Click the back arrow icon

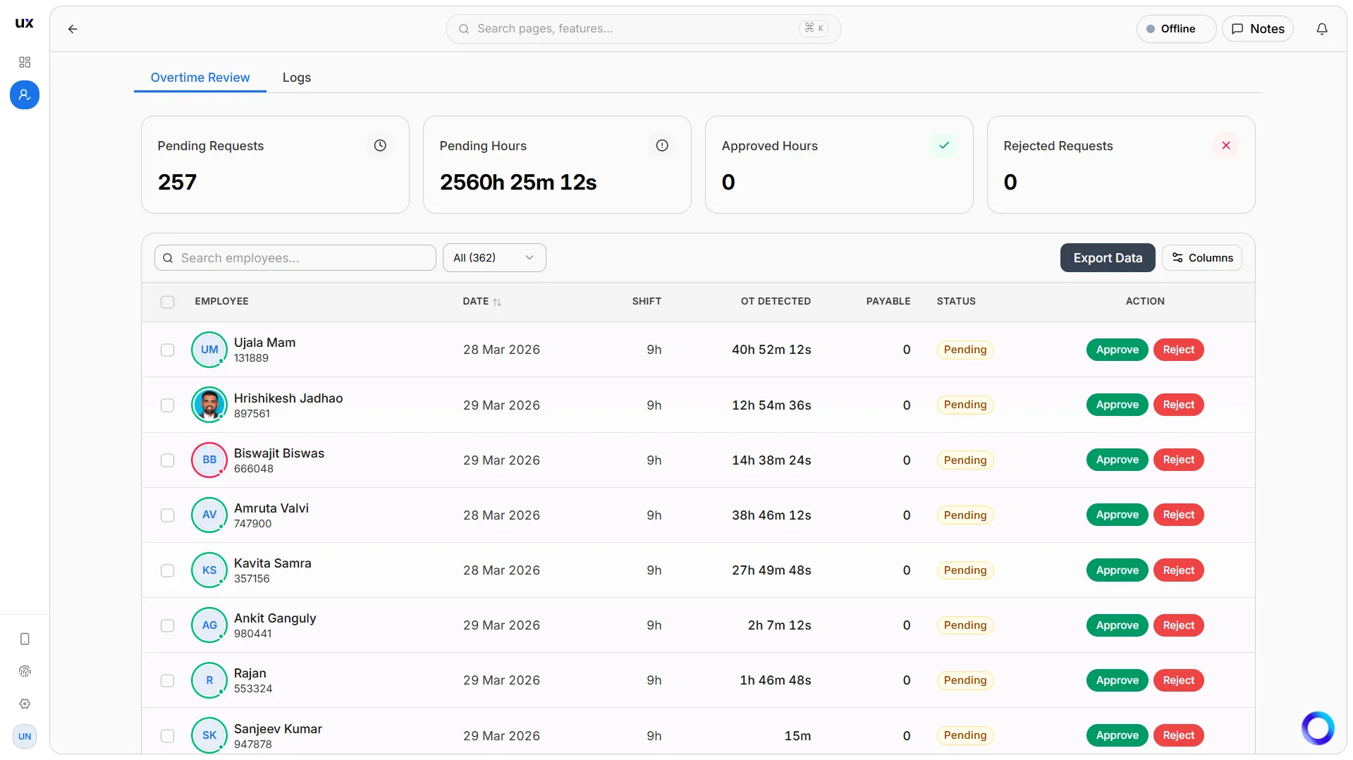coord(73,29)
